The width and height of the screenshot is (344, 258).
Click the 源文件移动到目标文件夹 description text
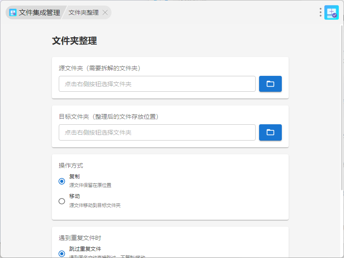point(95,205)
